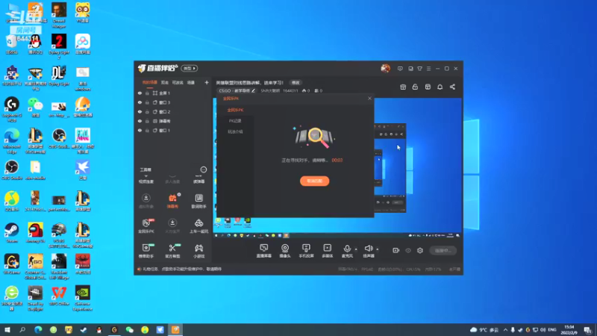The height and width of the screenshot is (336, 597).
Task: Select the 窗口 3 source row
Action: coord(173,102)
